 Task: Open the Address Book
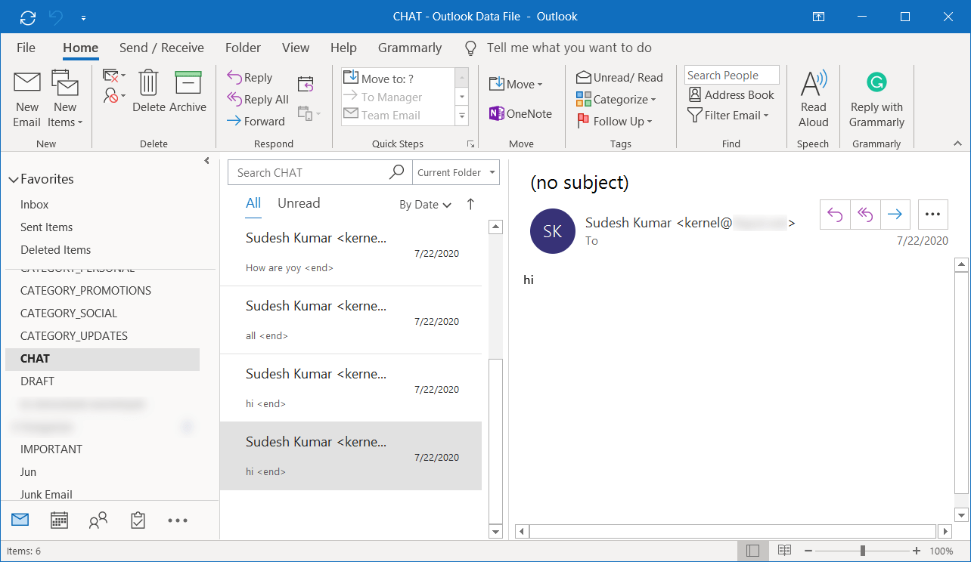[731, 95]
